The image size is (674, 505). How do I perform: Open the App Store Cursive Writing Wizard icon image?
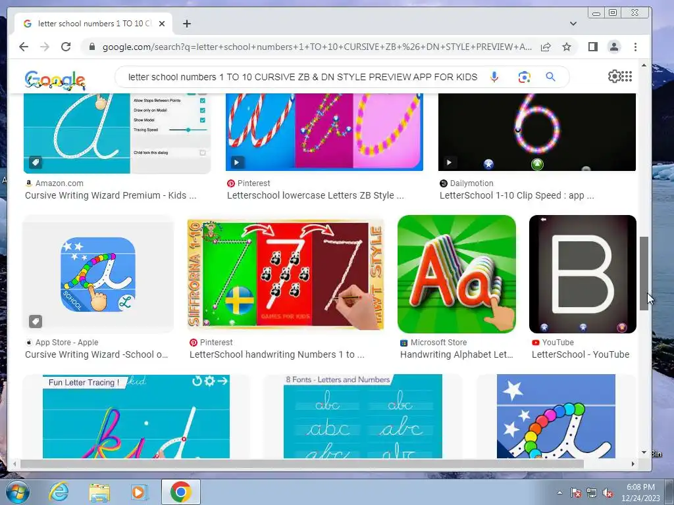coord(98,274)
